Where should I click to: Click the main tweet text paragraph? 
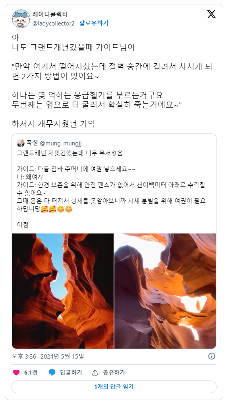(112, 80)
